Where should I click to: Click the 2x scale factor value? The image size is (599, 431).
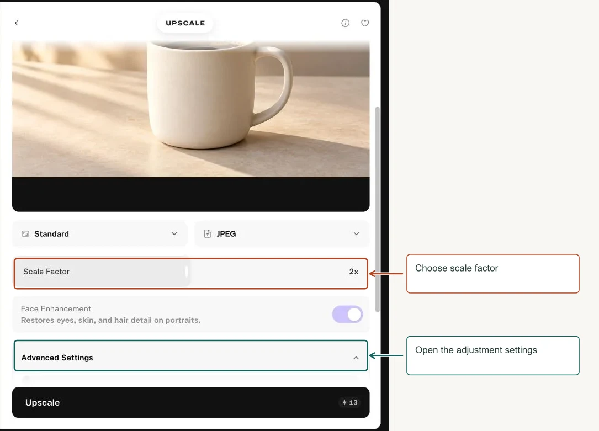coord(353,272)
